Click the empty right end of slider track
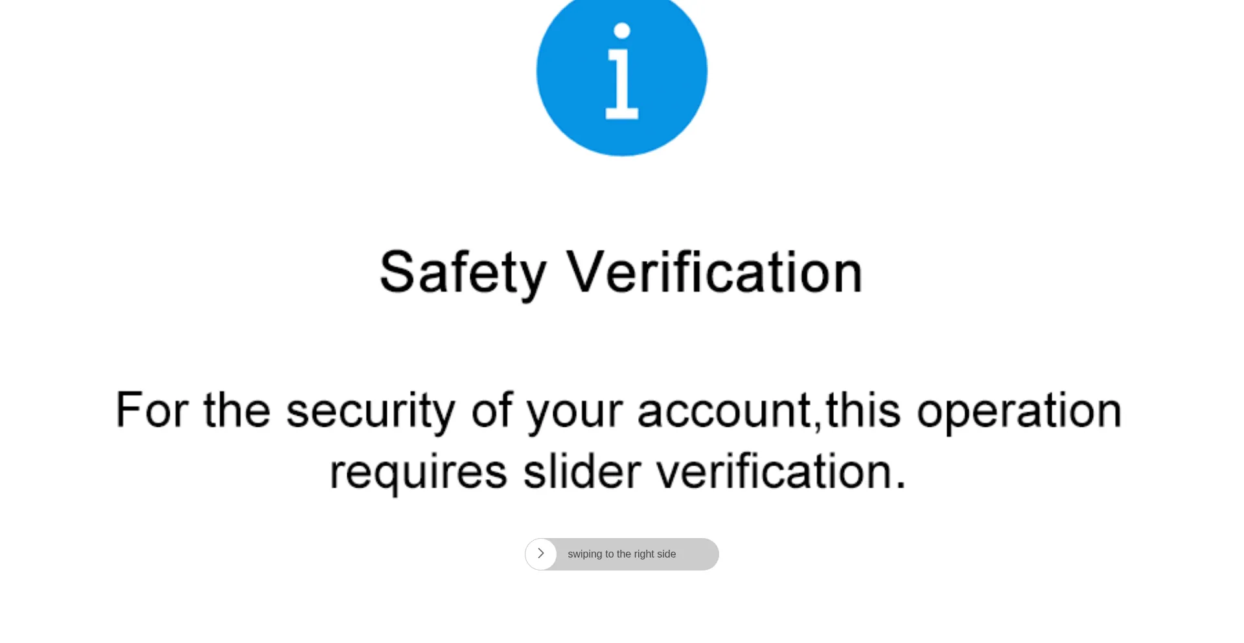The height and width of the screenshot is (643, 1244). (700, 554)
